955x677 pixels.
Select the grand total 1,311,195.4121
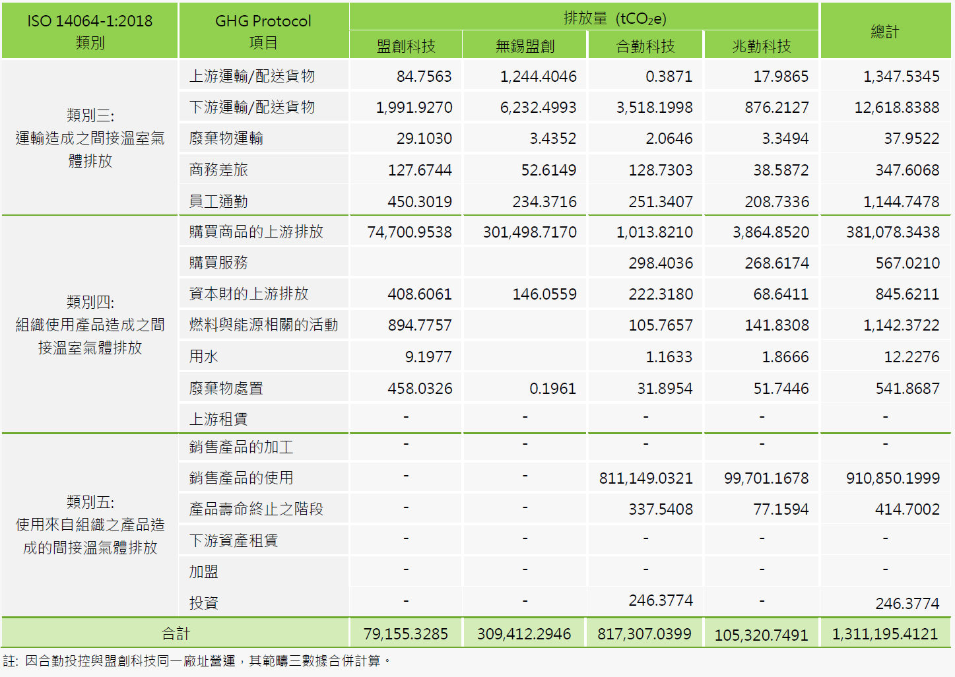885,634
